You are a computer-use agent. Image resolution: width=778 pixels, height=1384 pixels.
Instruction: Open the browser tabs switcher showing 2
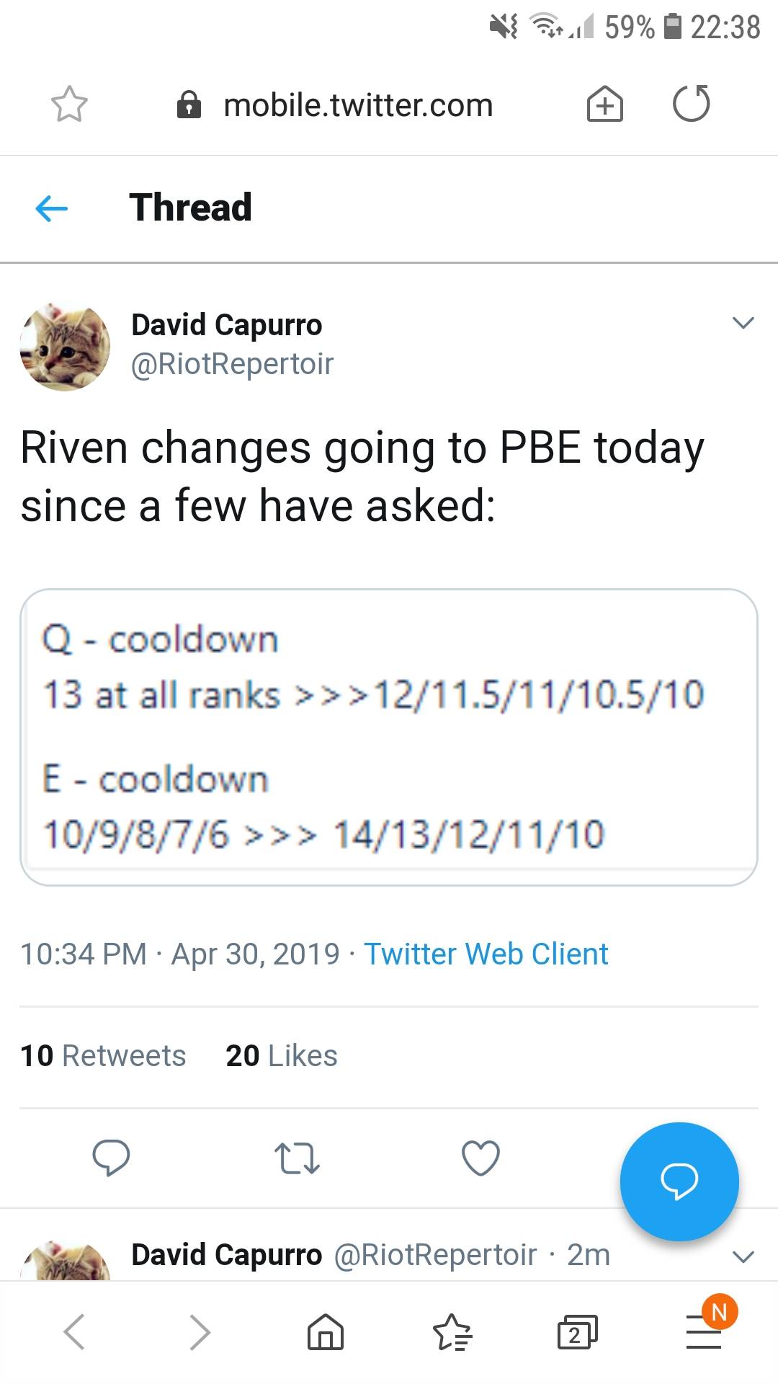576,1332
